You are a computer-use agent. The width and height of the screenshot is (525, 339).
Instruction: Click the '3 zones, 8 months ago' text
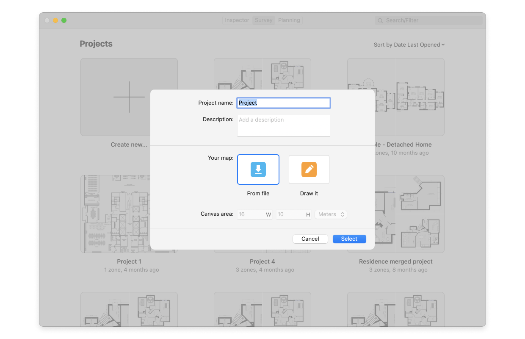[x=398, y=270]
